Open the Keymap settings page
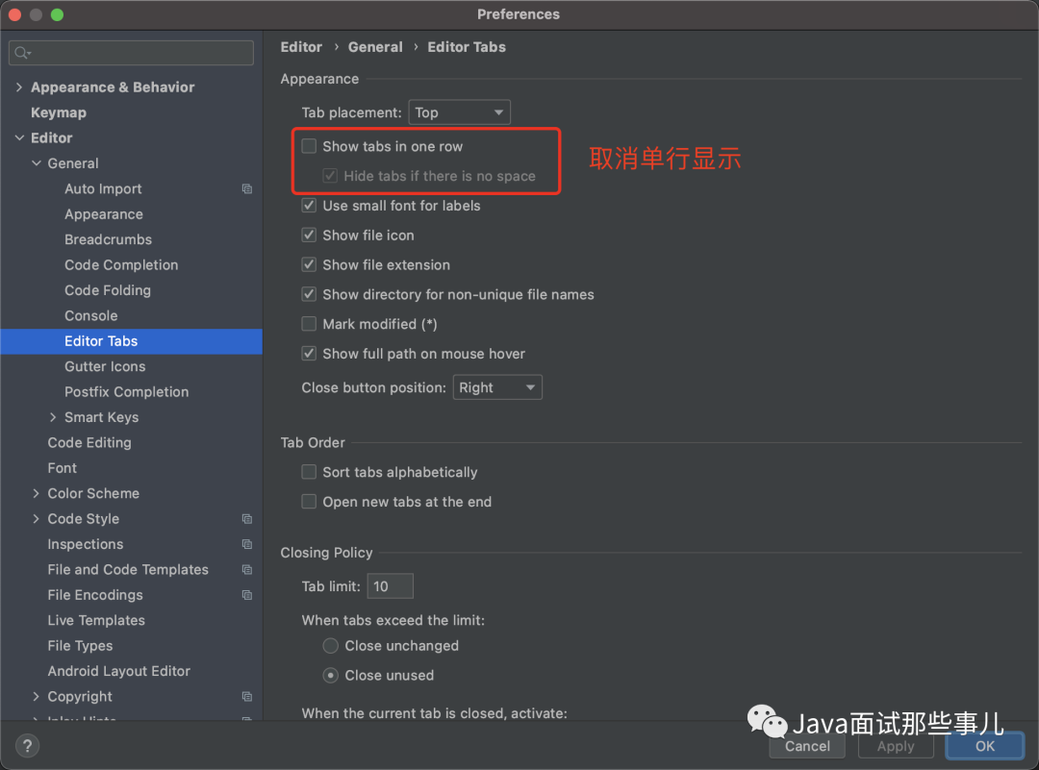 tap(59, 112)
